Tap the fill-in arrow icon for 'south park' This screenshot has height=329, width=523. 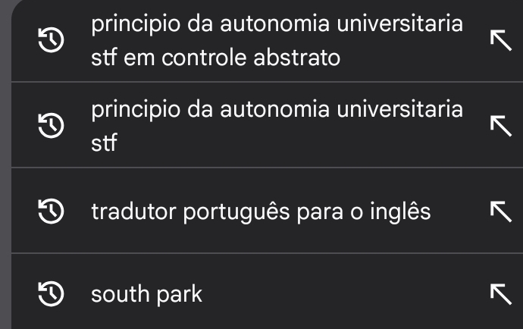click(501, 294)
